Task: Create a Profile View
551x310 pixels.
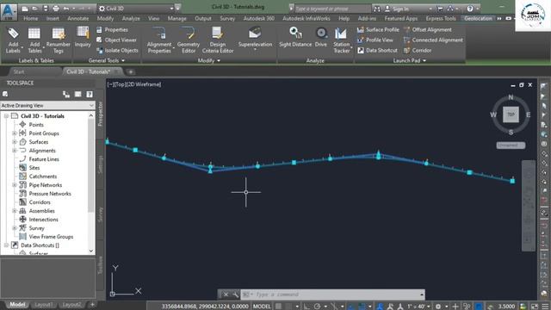Action: pyautogui.click(x=375, y=40)
